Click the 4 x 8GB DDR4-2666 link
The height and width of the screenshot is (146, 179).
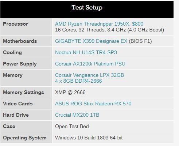(x=78, y=81)
